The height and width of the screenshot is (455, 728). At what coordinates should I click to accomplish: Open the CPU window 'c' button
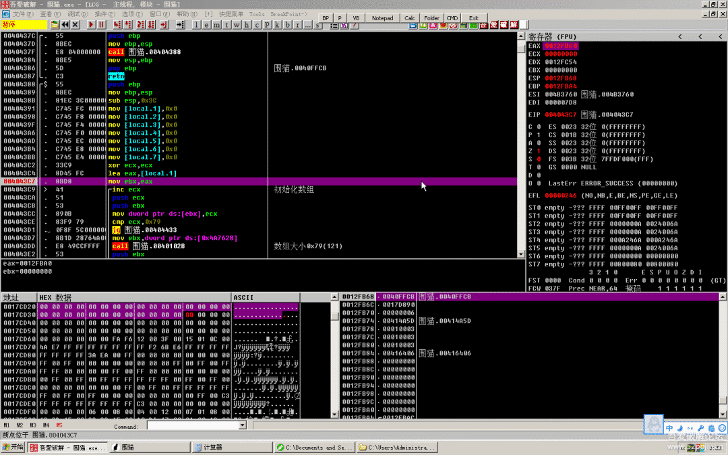257,25
